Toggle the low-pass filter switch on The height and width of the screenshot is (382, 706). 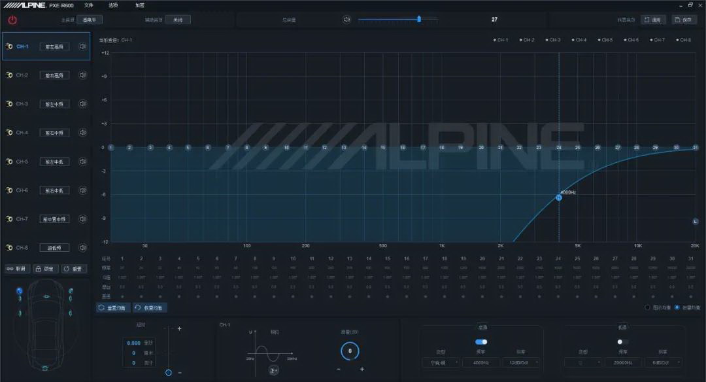point(622,342)
